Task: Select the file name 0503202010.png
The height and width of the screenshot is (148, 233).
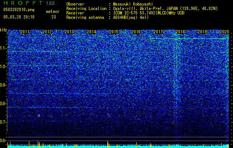Action: [19, 10]
